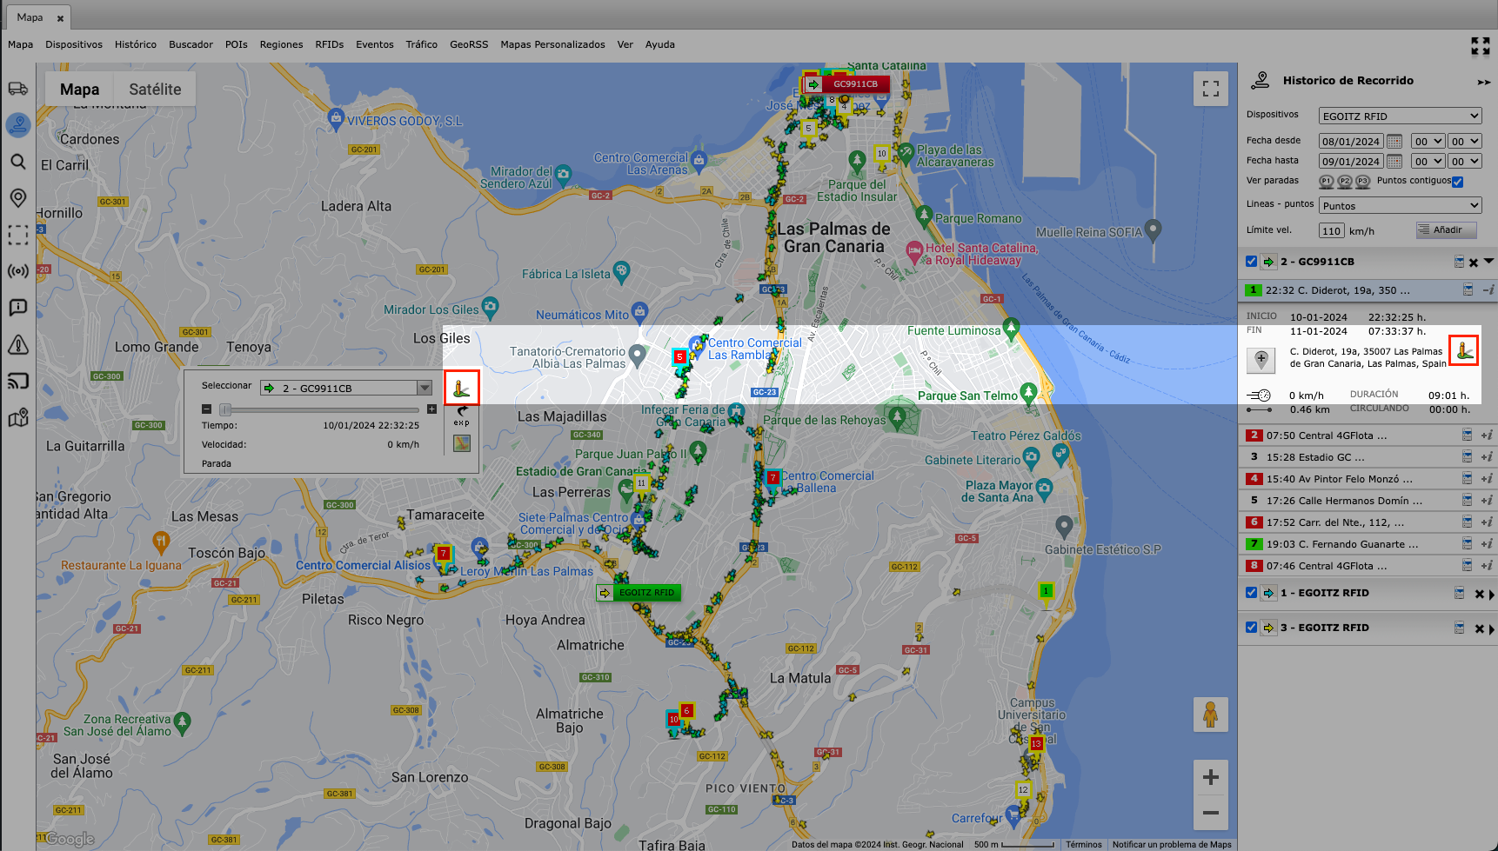Click the green arrow icon of 2 - GC9911CB
The height and width of the screenshot is (851, 1498).
[x=1268, y=262]
